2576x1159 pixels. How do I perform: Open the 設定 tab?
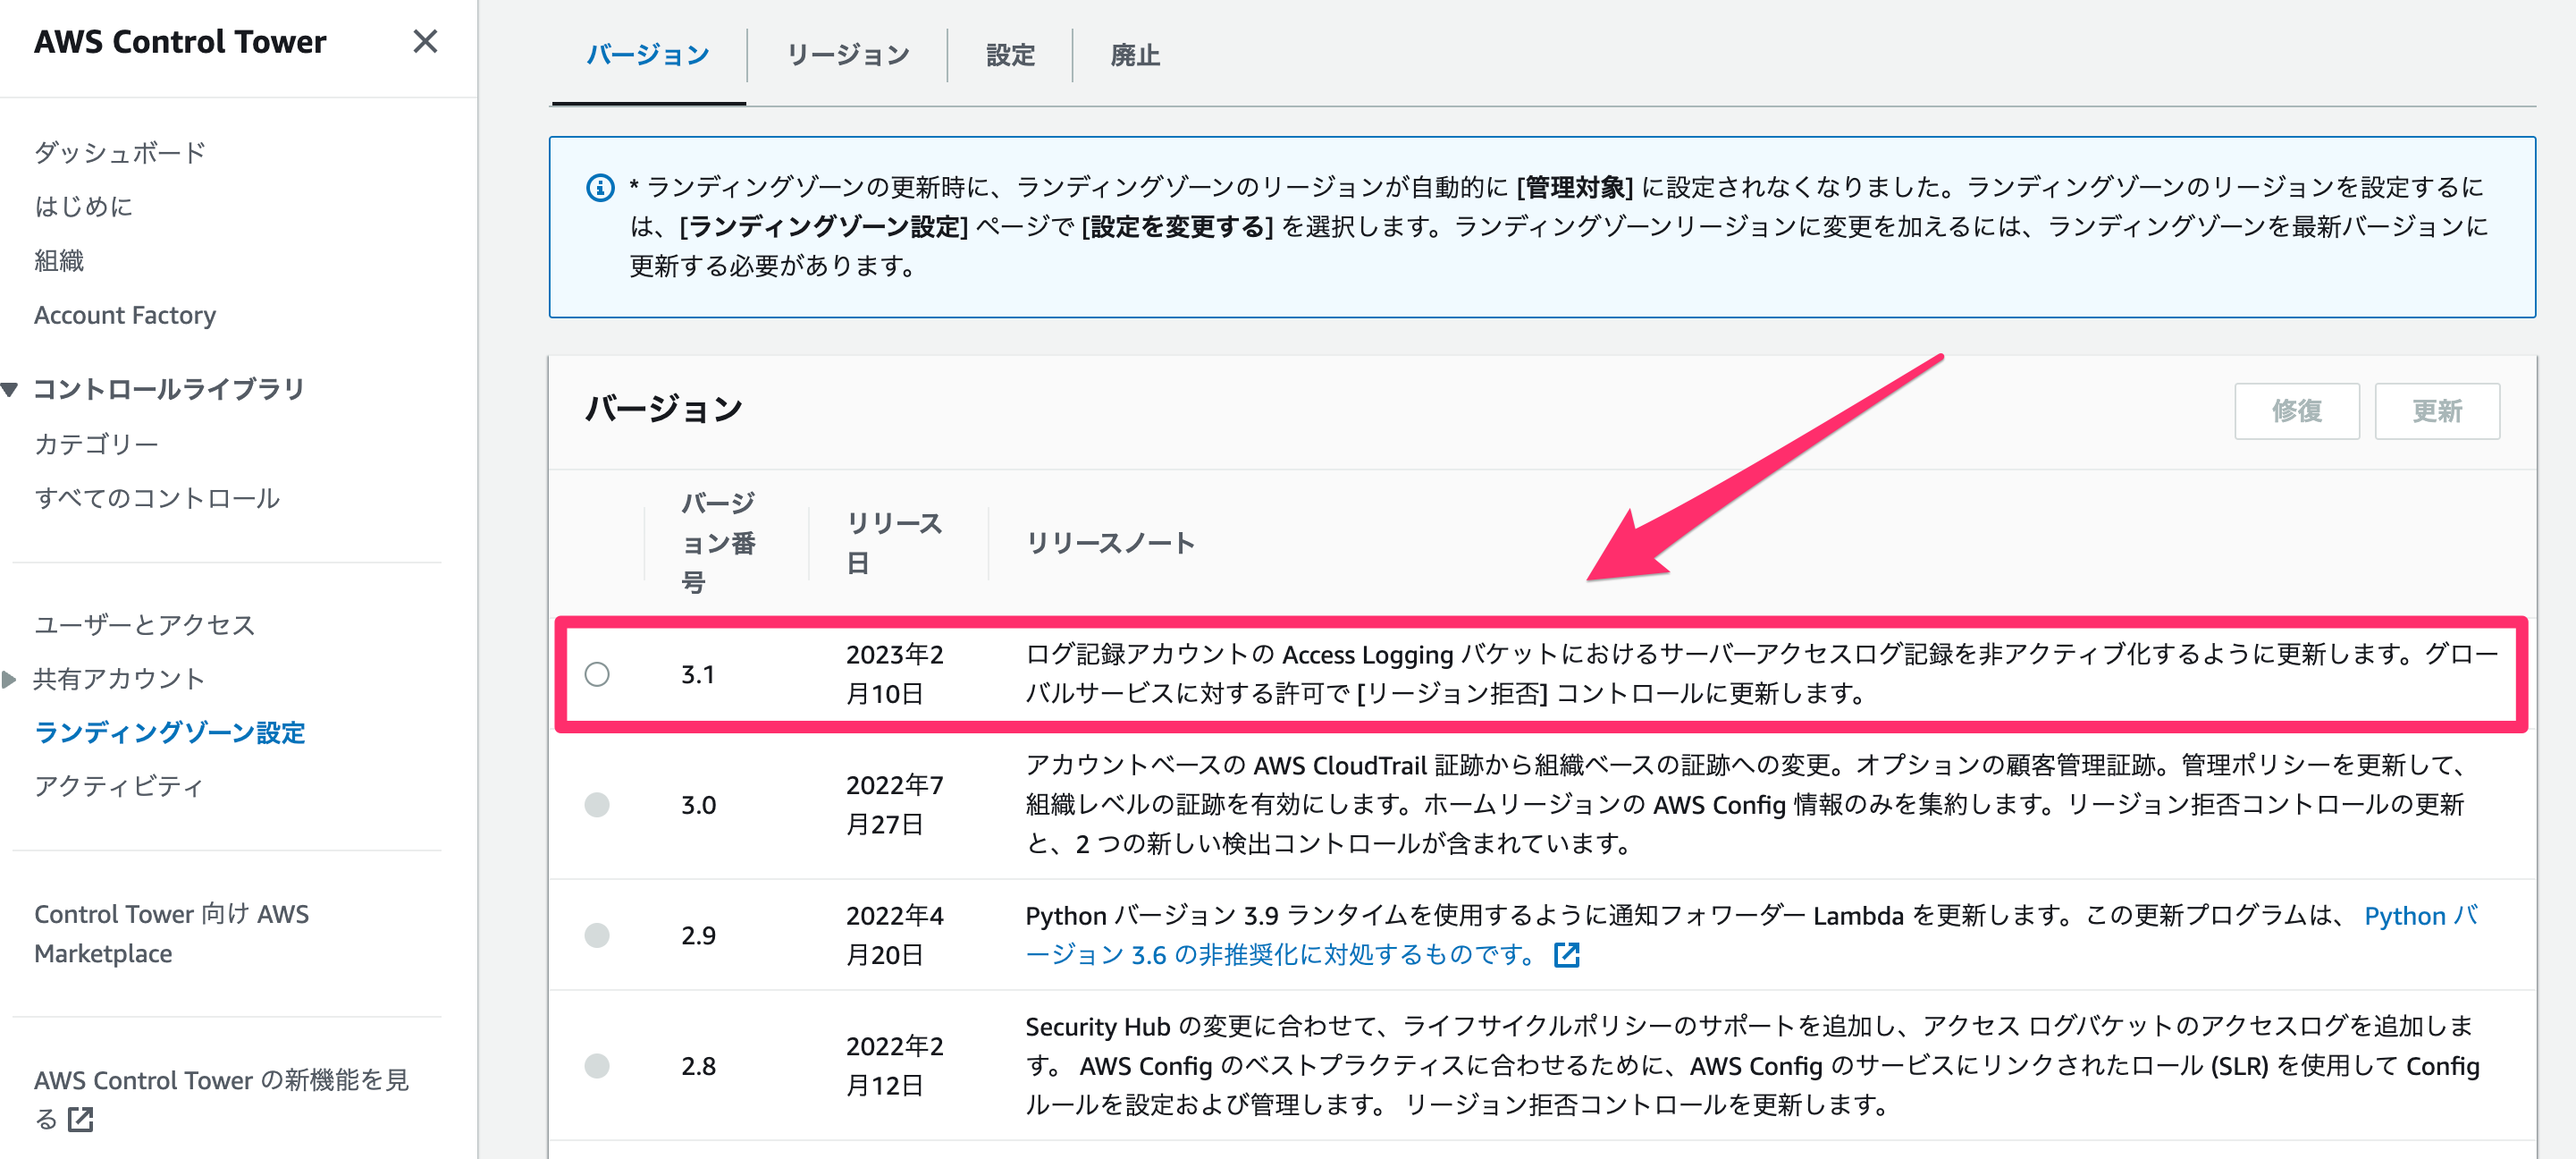pyautogui.click(x=1010, y=55)
